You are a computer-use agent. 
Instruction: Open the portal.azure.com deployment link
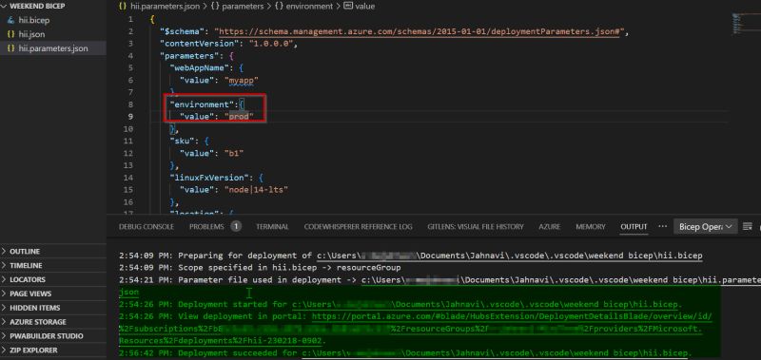(x=512, y=316)
